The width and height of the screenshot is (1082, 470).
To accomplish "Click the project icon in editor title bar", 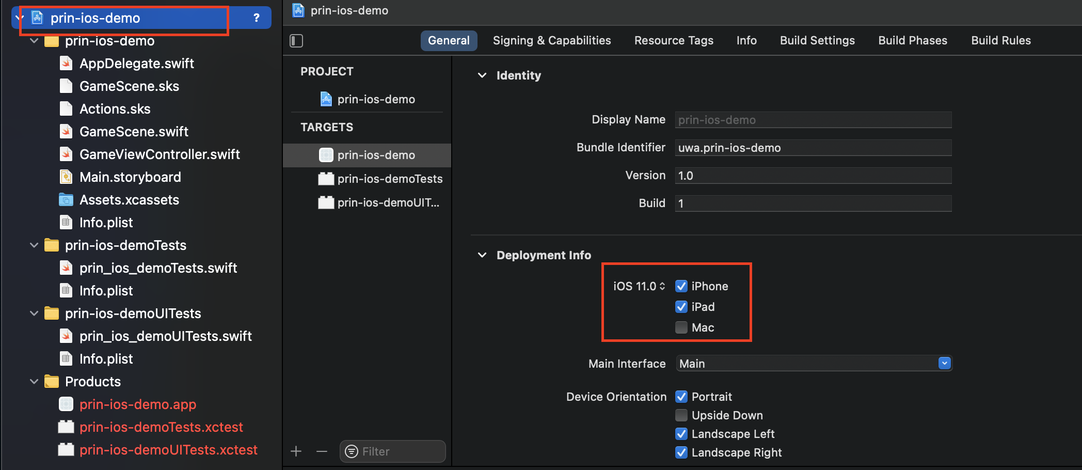I will click(298, 10).
